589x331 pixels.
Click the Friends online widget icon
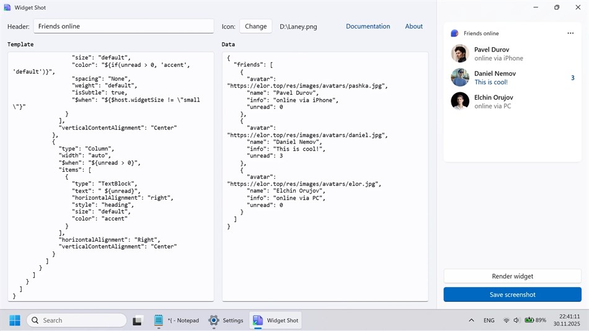(x=454, y=33)
